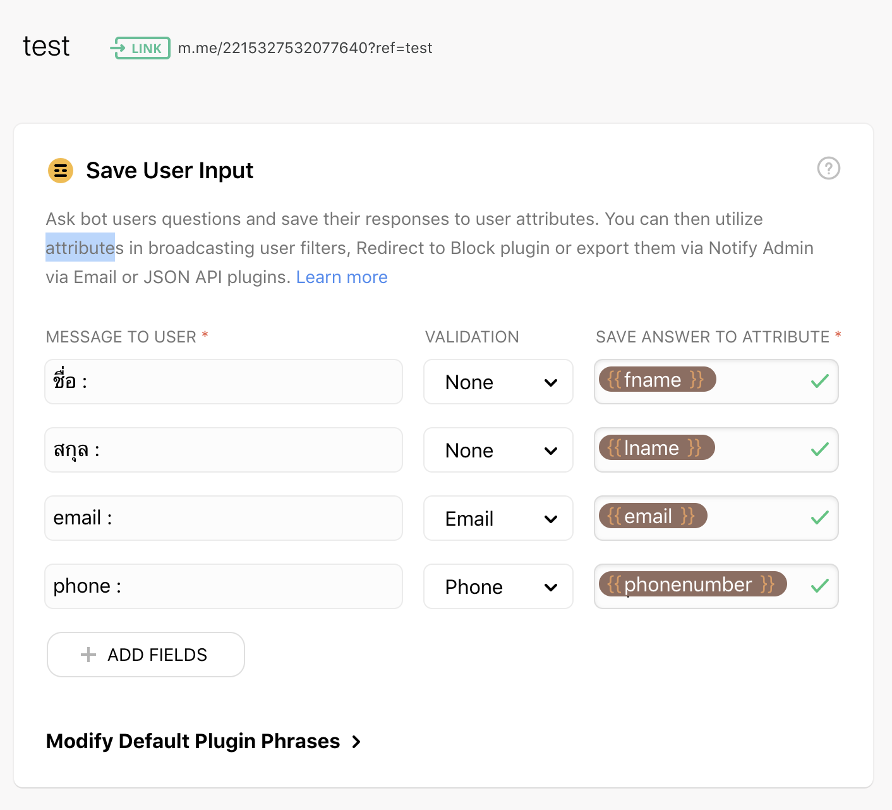892x810 pixels.
Task: Click the checkmark next to fname attribute
Action: click(x=819, y=381)
